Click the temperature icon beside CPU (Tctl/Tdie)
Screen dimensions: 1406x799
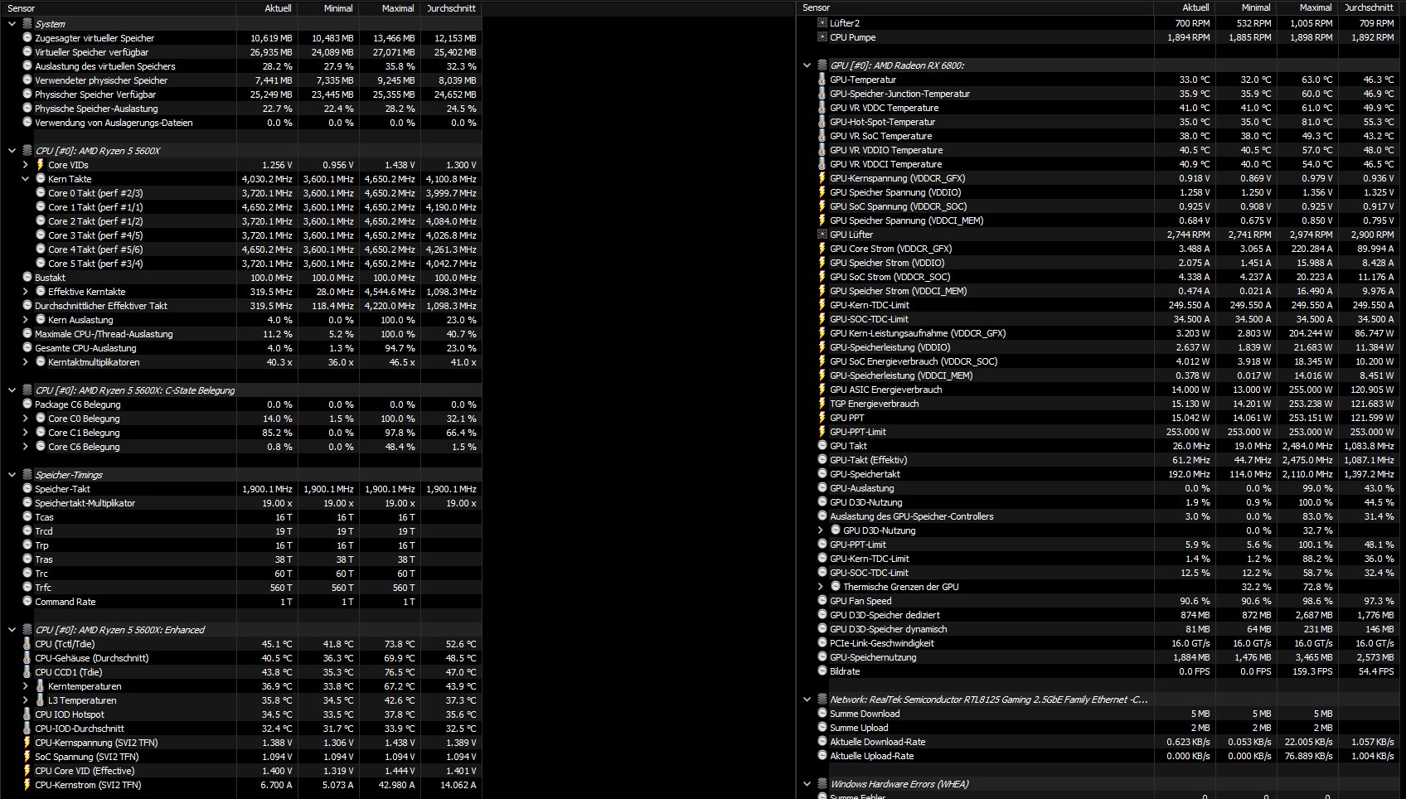(x=27, y=644)
